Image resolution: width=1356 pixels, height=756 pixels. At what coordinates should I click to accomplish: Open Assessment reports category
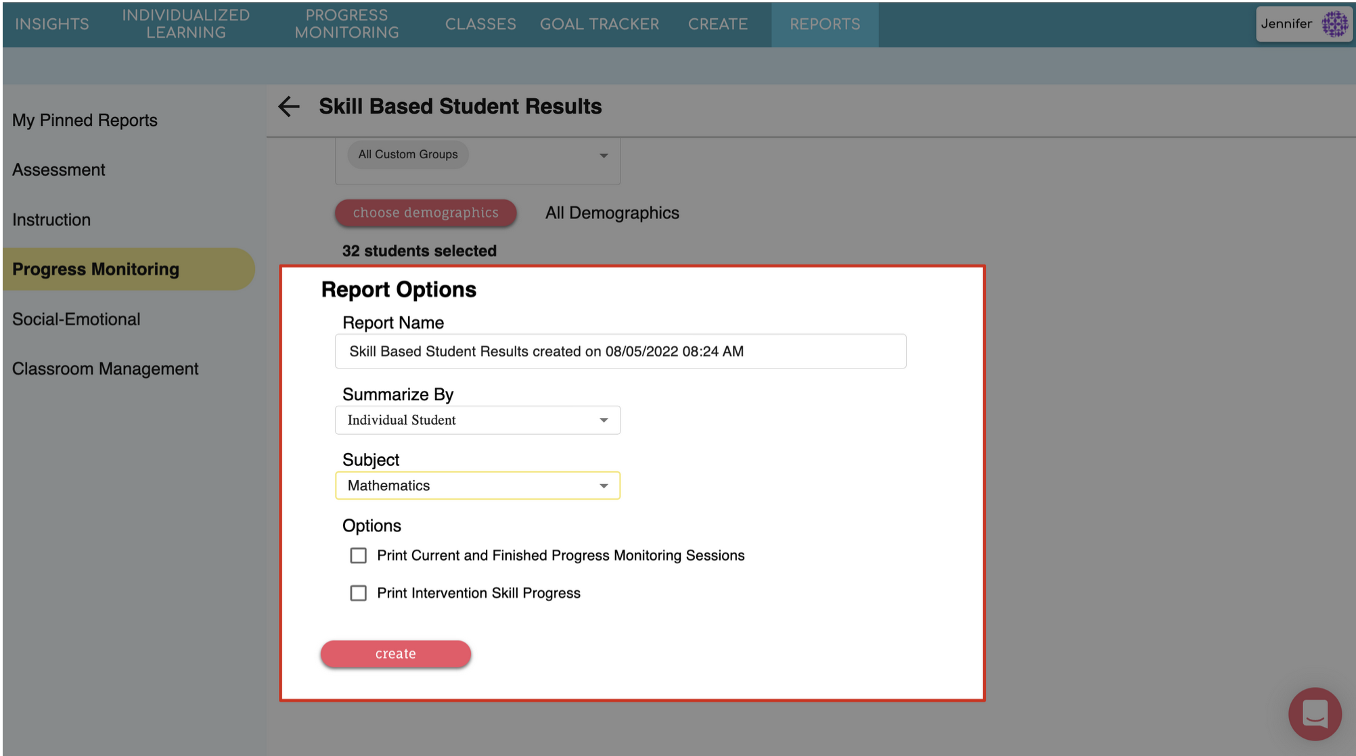(x=59, y=170)
